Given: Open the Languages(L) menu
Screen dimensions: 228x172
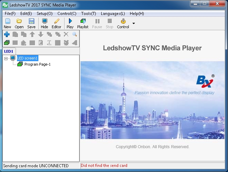Looking at the screenshot, I should click(113, 14).
